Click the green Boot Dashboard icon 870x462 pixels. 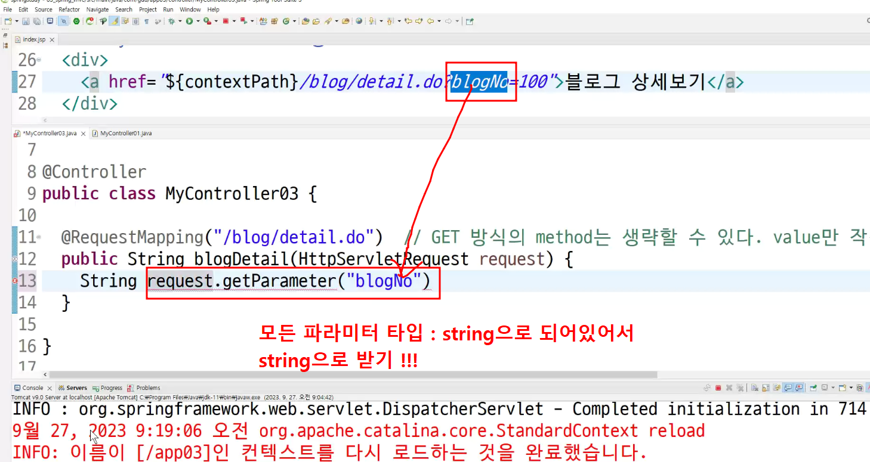tap(76, 21)
